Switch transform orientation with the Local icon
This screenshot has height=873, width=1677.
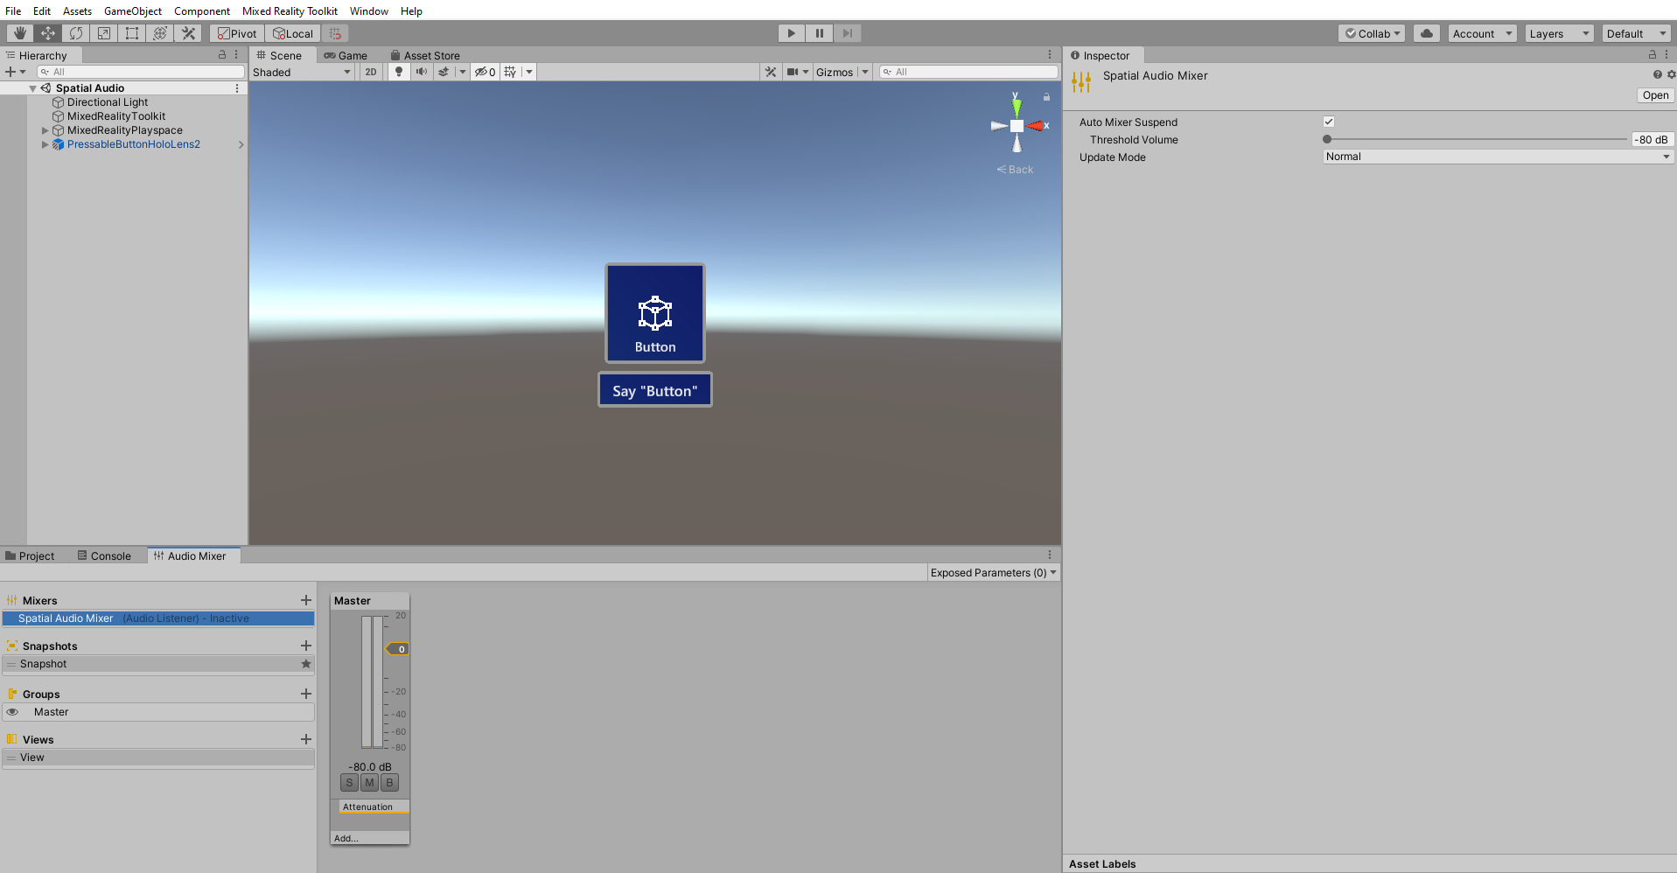click(x=292, y=32)
